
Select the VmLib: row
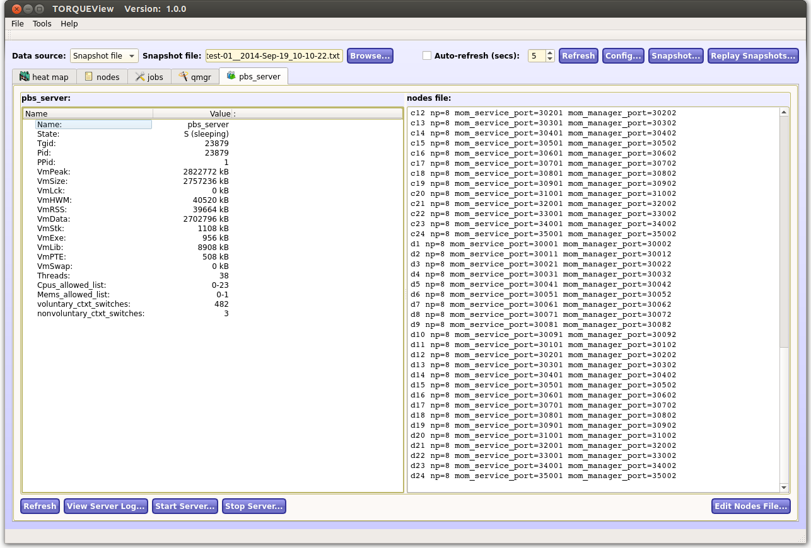pyautogui.click(x=213, y=248)
